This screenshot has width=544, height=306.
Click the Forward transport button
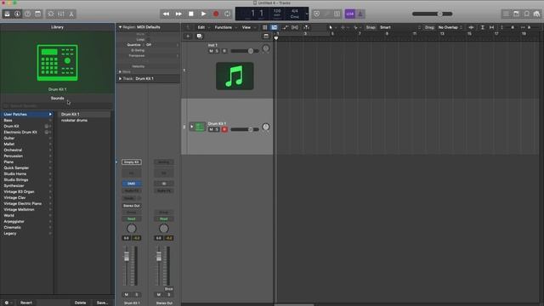[x=178, y=14]
